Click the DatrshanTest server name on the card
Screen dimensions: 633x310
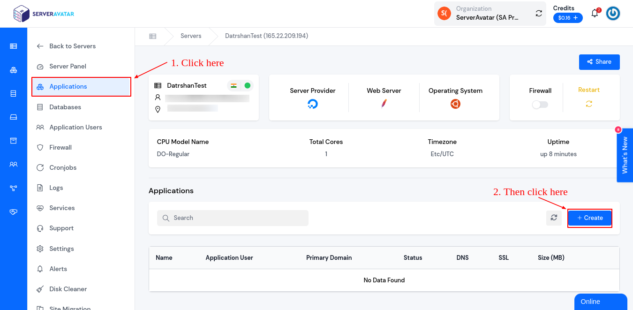click(187, 85)
